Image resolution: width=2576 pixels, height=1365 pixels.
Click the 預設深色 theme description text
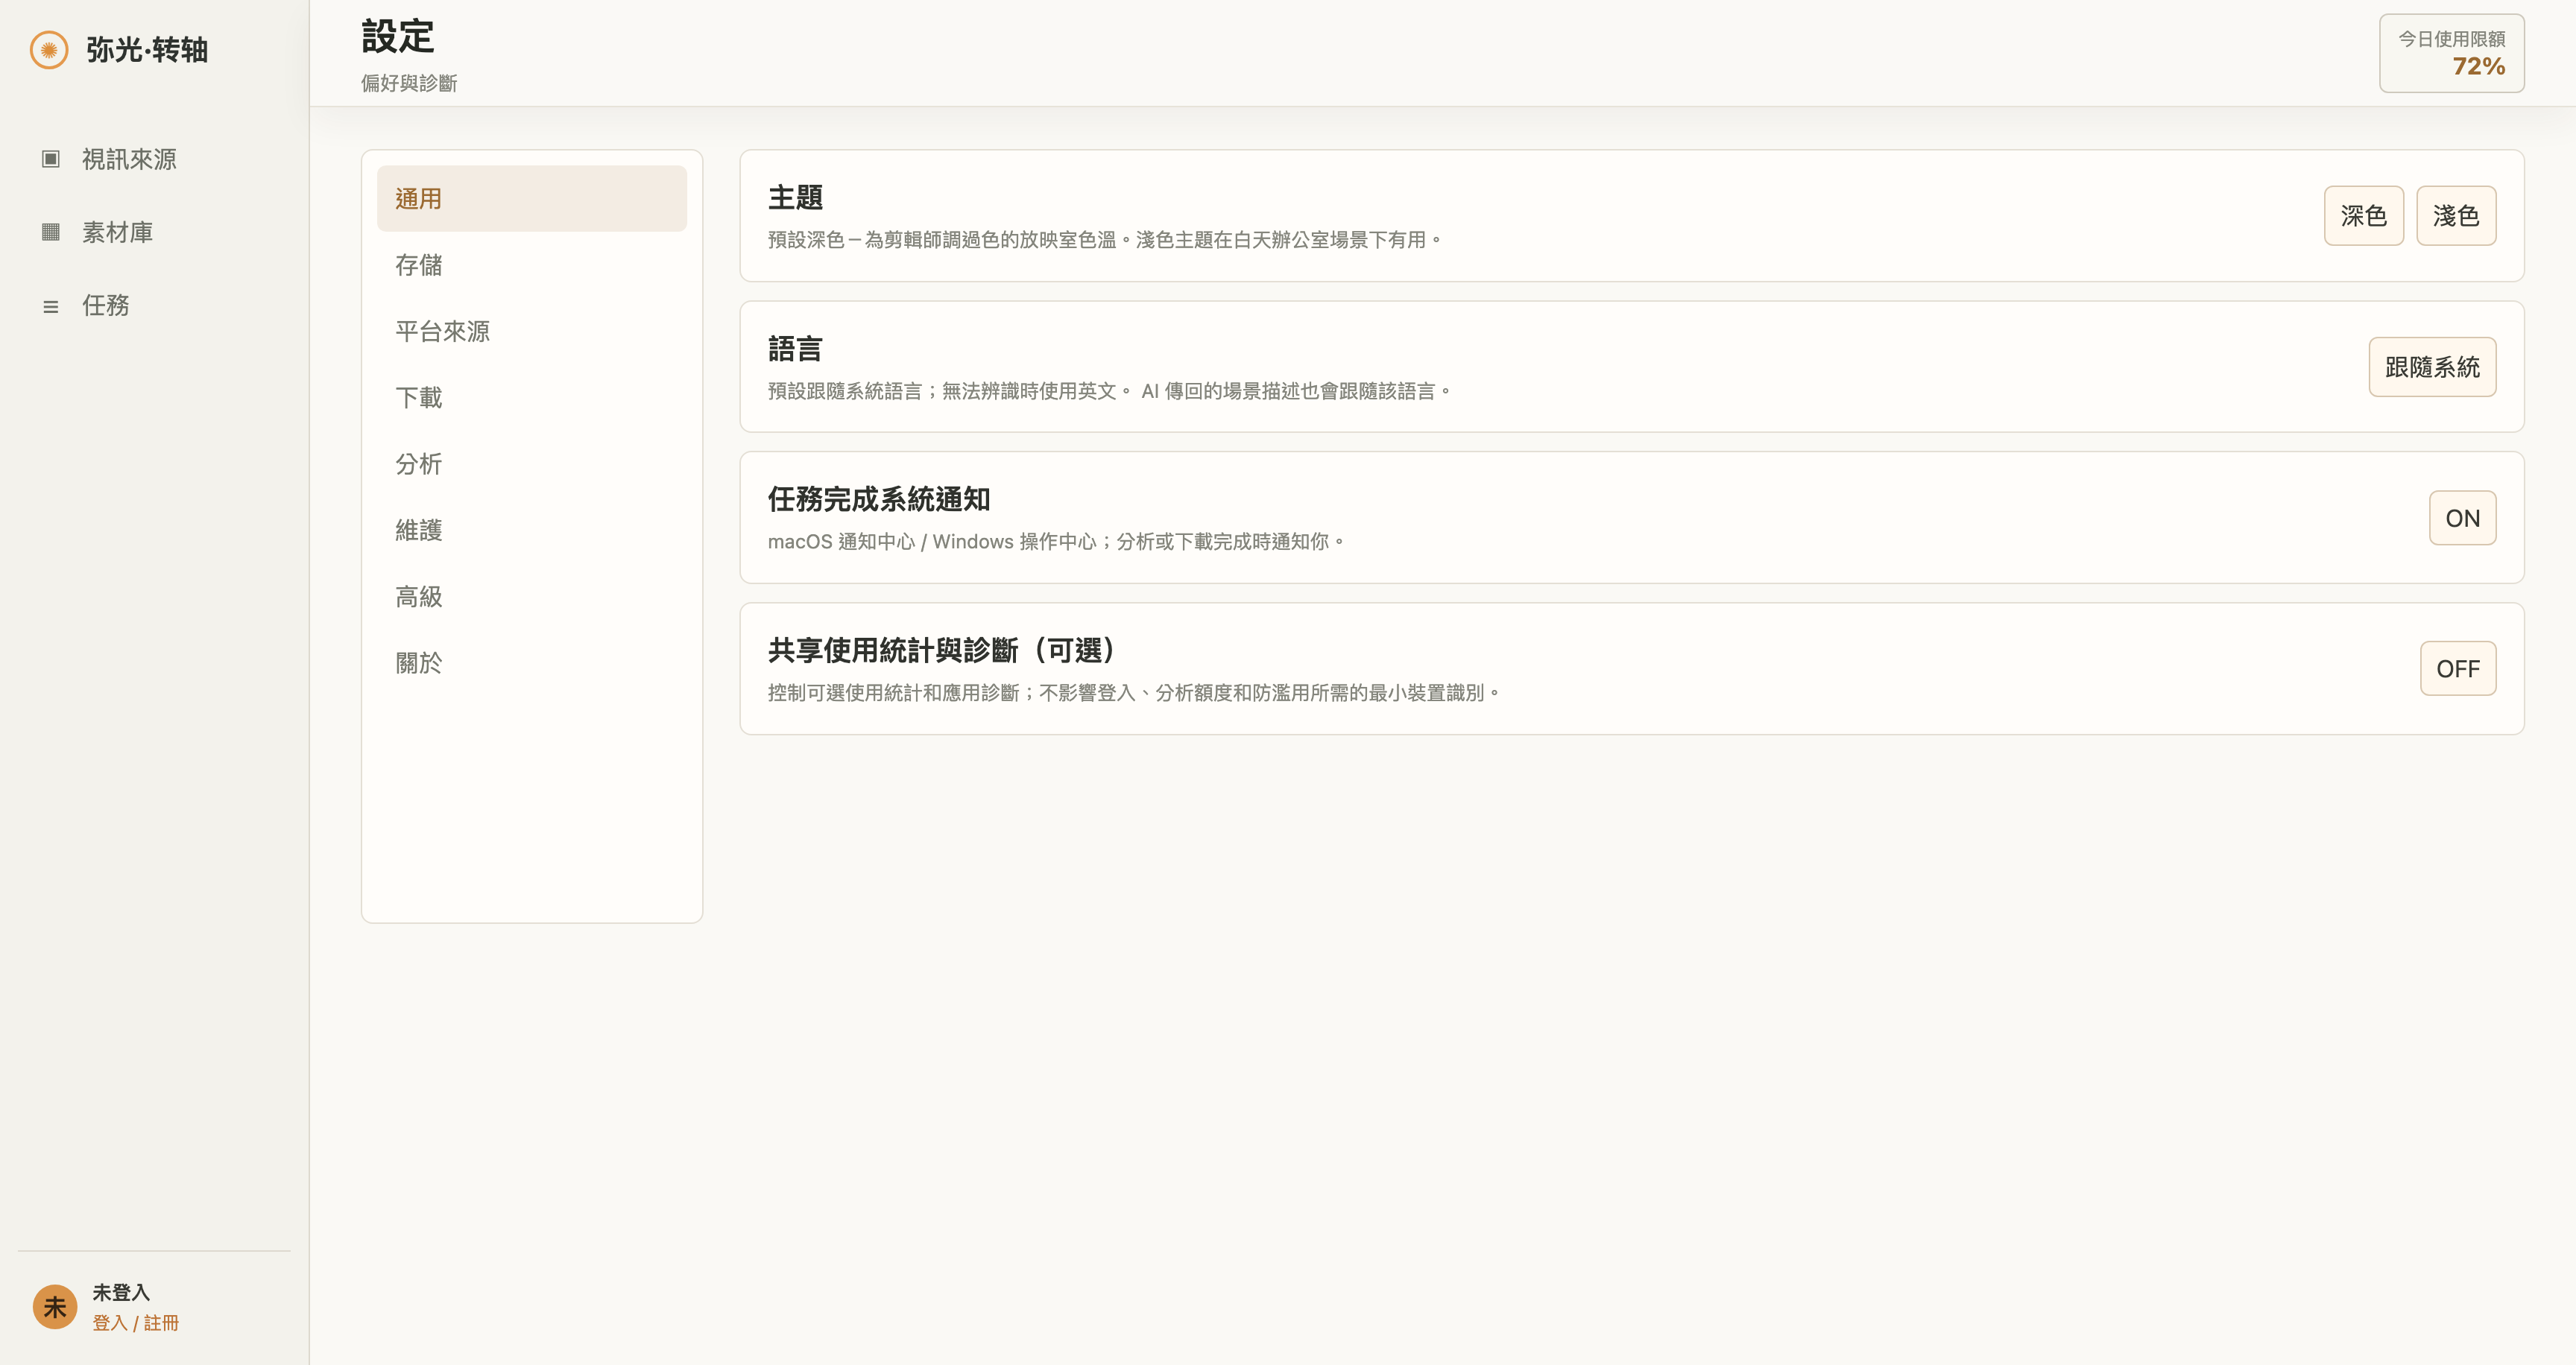click(1105, 240)
